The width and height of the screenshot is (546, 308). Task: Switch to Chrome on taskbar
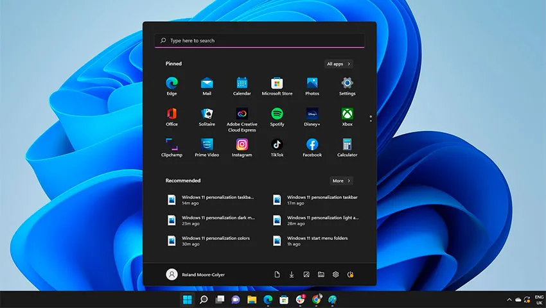[316, 300]
